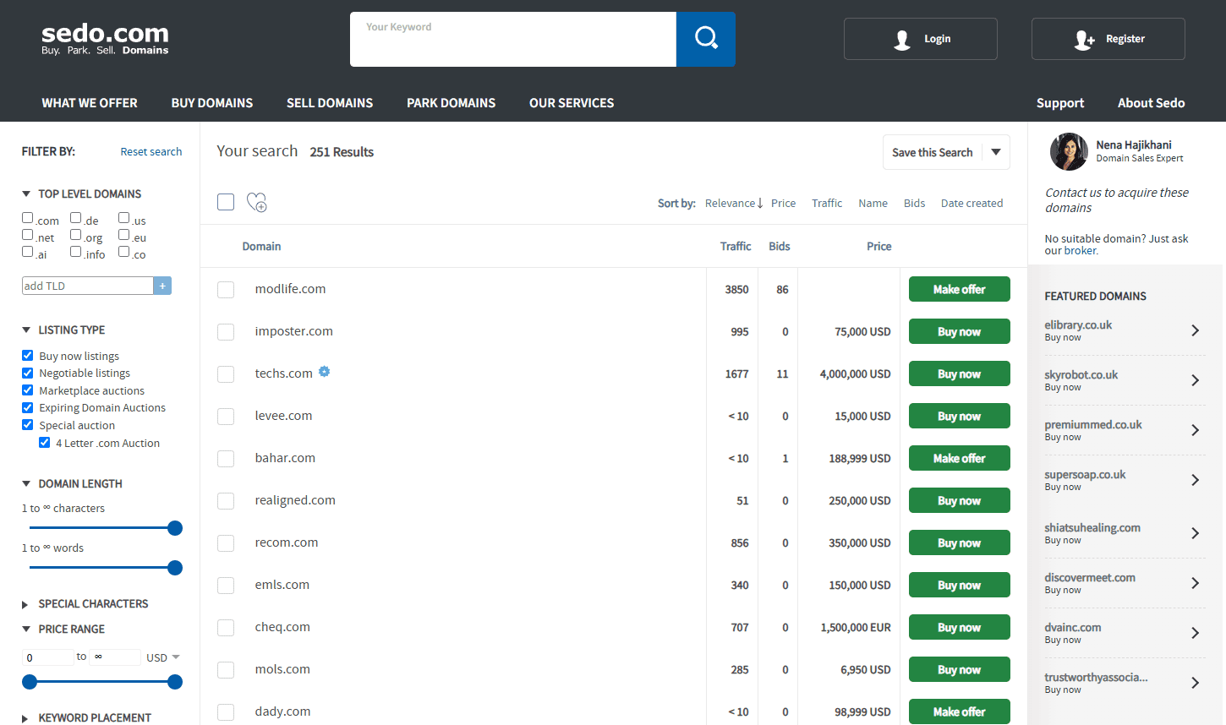
Task: Click the gear icon next to techs.com
Action: (x=324, y=371)
